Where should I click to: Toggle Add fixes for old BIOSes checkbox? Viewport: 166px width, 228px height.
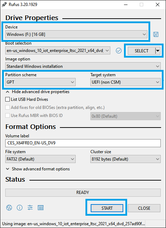7,108
